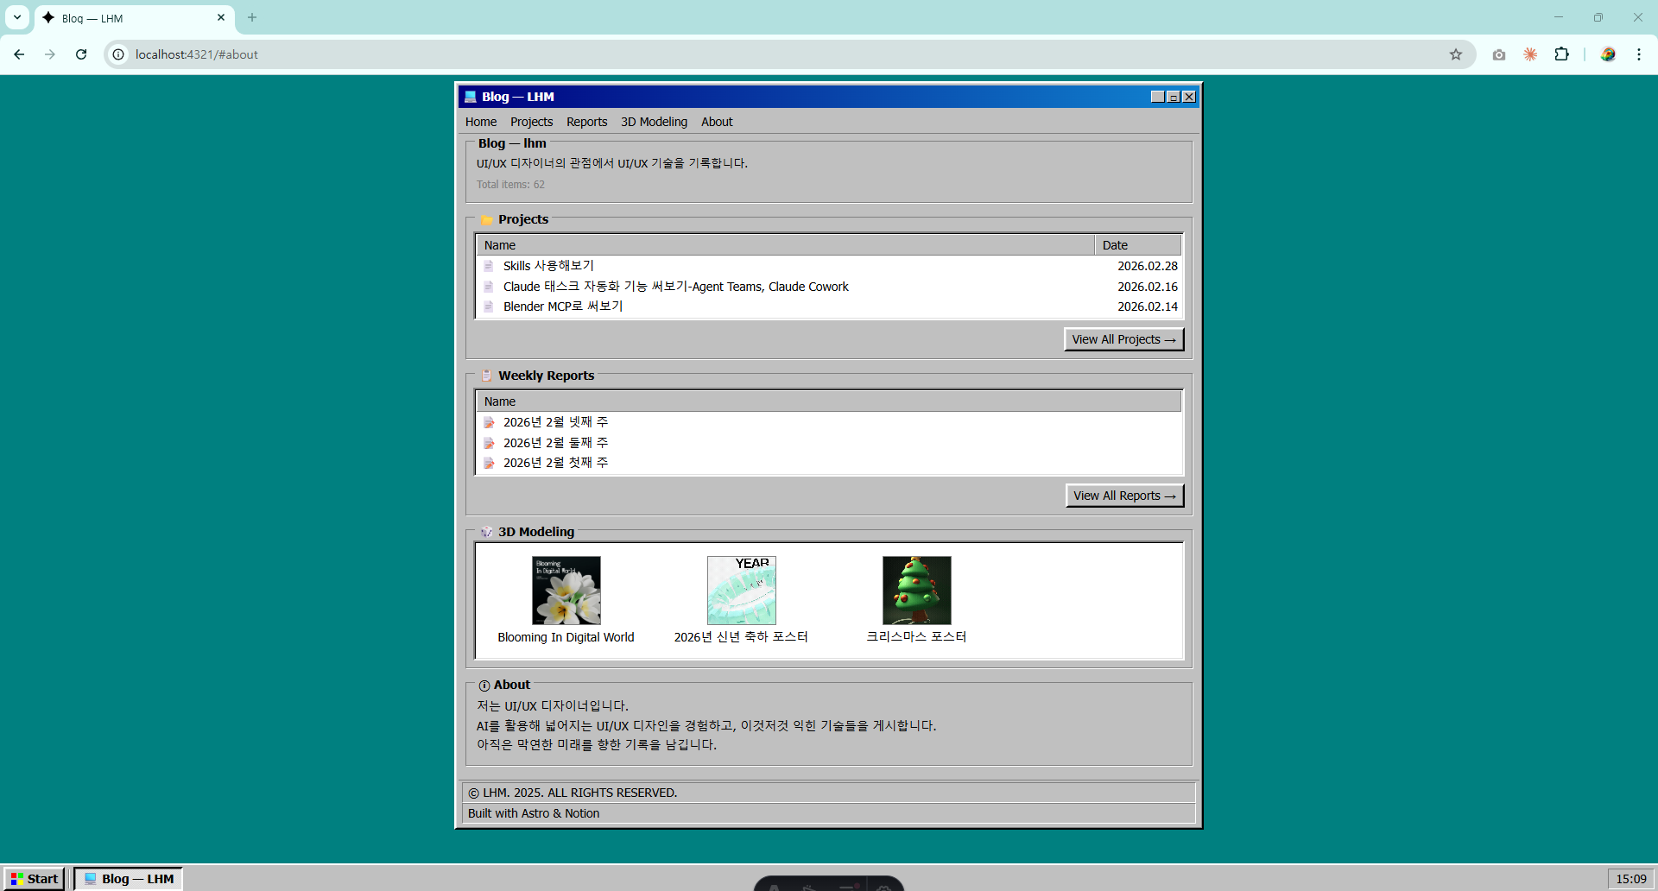Click the Start button in the taskbar

[35, 879]
